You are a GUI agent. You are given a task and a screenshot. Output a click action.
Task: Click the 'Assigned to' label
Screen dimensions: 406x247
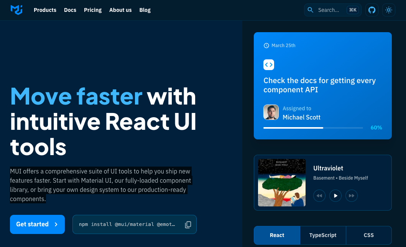(x=297, y=109)
